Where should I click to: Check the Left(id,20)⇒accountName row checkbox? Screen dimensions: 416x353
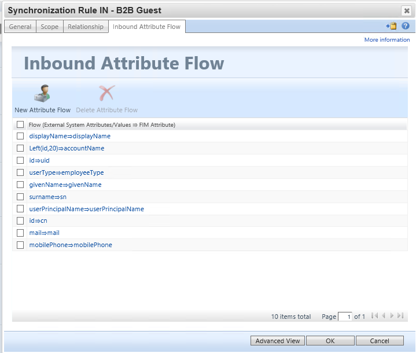click(20, 148)
